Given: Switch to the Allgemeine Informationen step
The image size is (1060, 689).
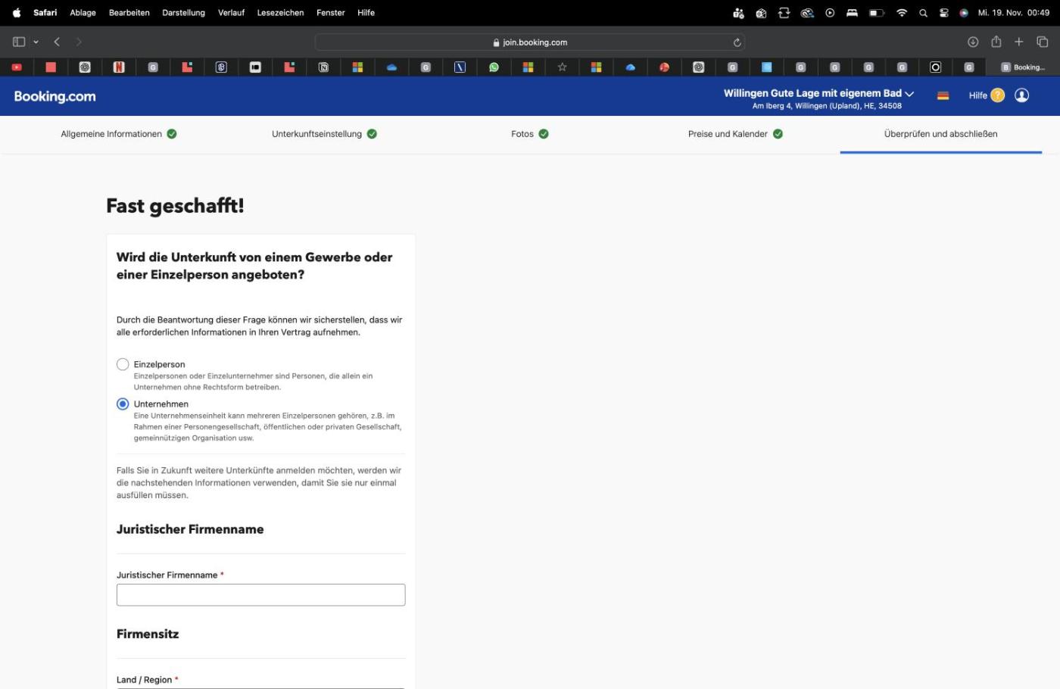Looking at the screenshot, I should pos(111,134).
